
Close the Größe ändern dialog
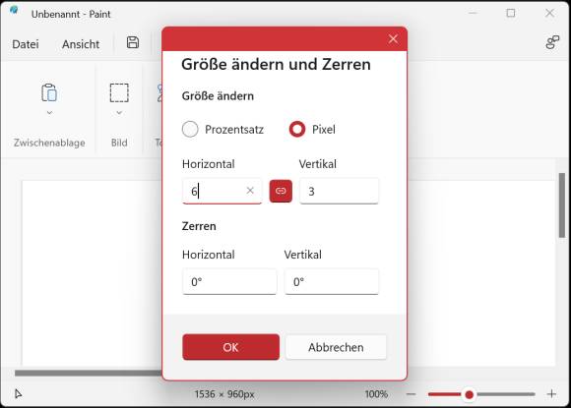[393, 38]
